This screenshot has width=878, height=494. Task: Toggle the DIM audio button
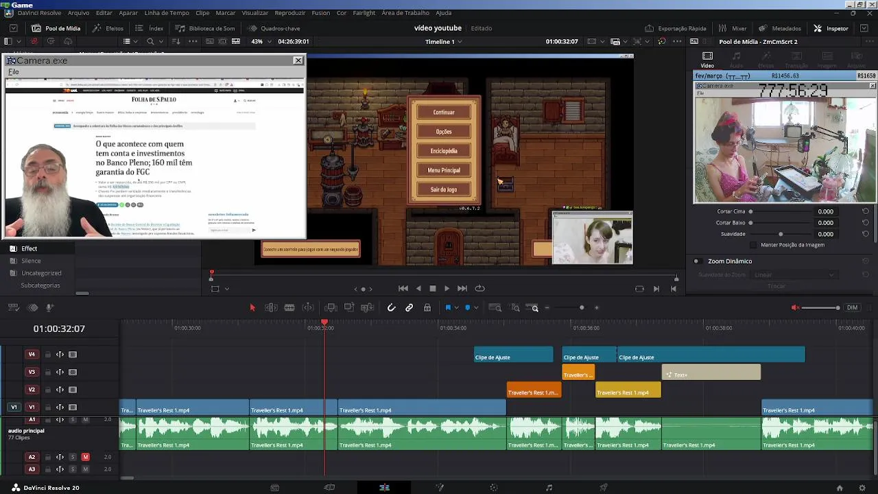[852, 307]
